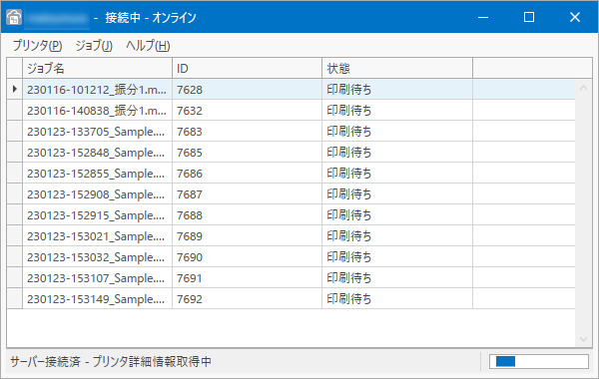
Task: Select job 230123-153021_Sample
Action: [98, 236]
